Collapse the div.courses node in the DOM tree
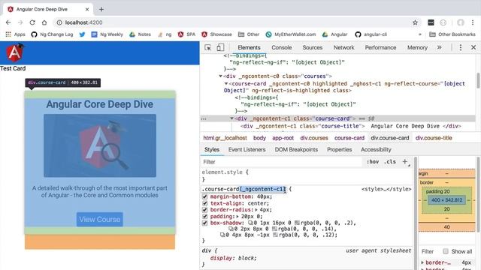This screenshot has height=270, width=481. pos(220,76)
